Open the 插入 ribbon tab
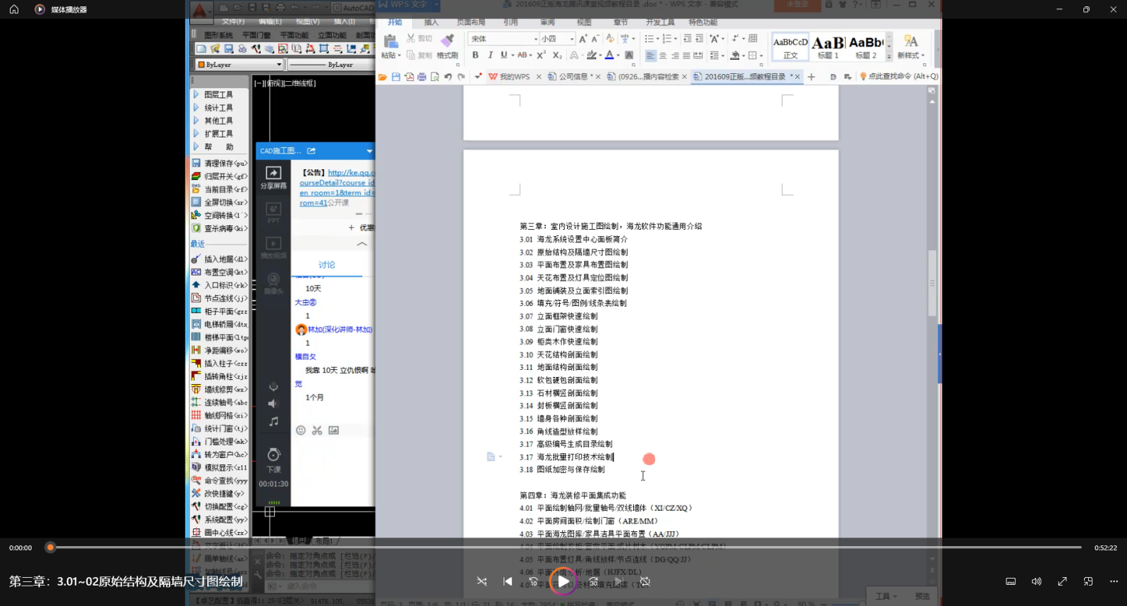Screen dimensions: 1127x606 (x=431, y=23)
